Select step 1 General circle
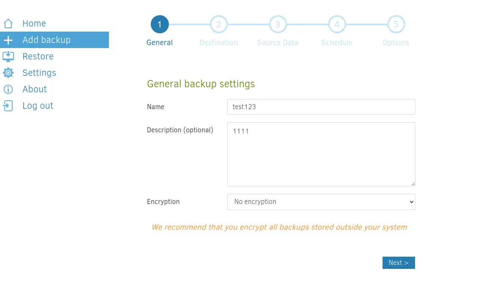Image resolution: width=494 pixels, height=287 pixels. (x=160, y=24)
